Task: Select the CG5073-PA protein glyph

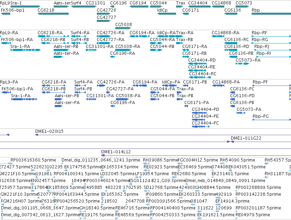Action: [241, 113]
